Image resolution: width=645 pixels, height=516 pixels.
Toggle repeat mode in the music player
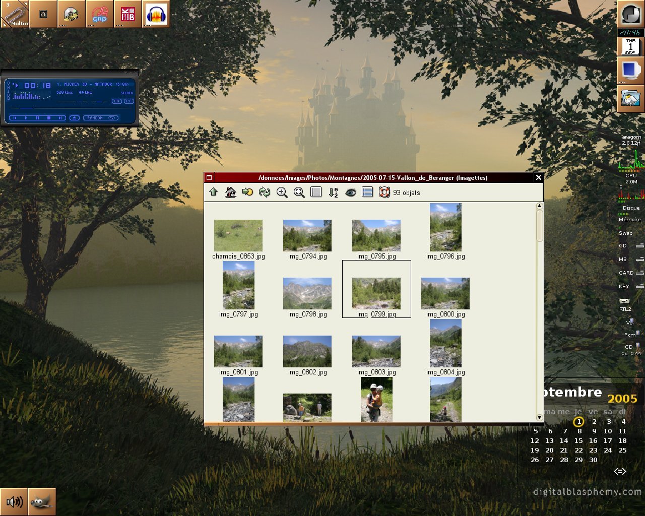pyautogui.click(x=112, y=118)
